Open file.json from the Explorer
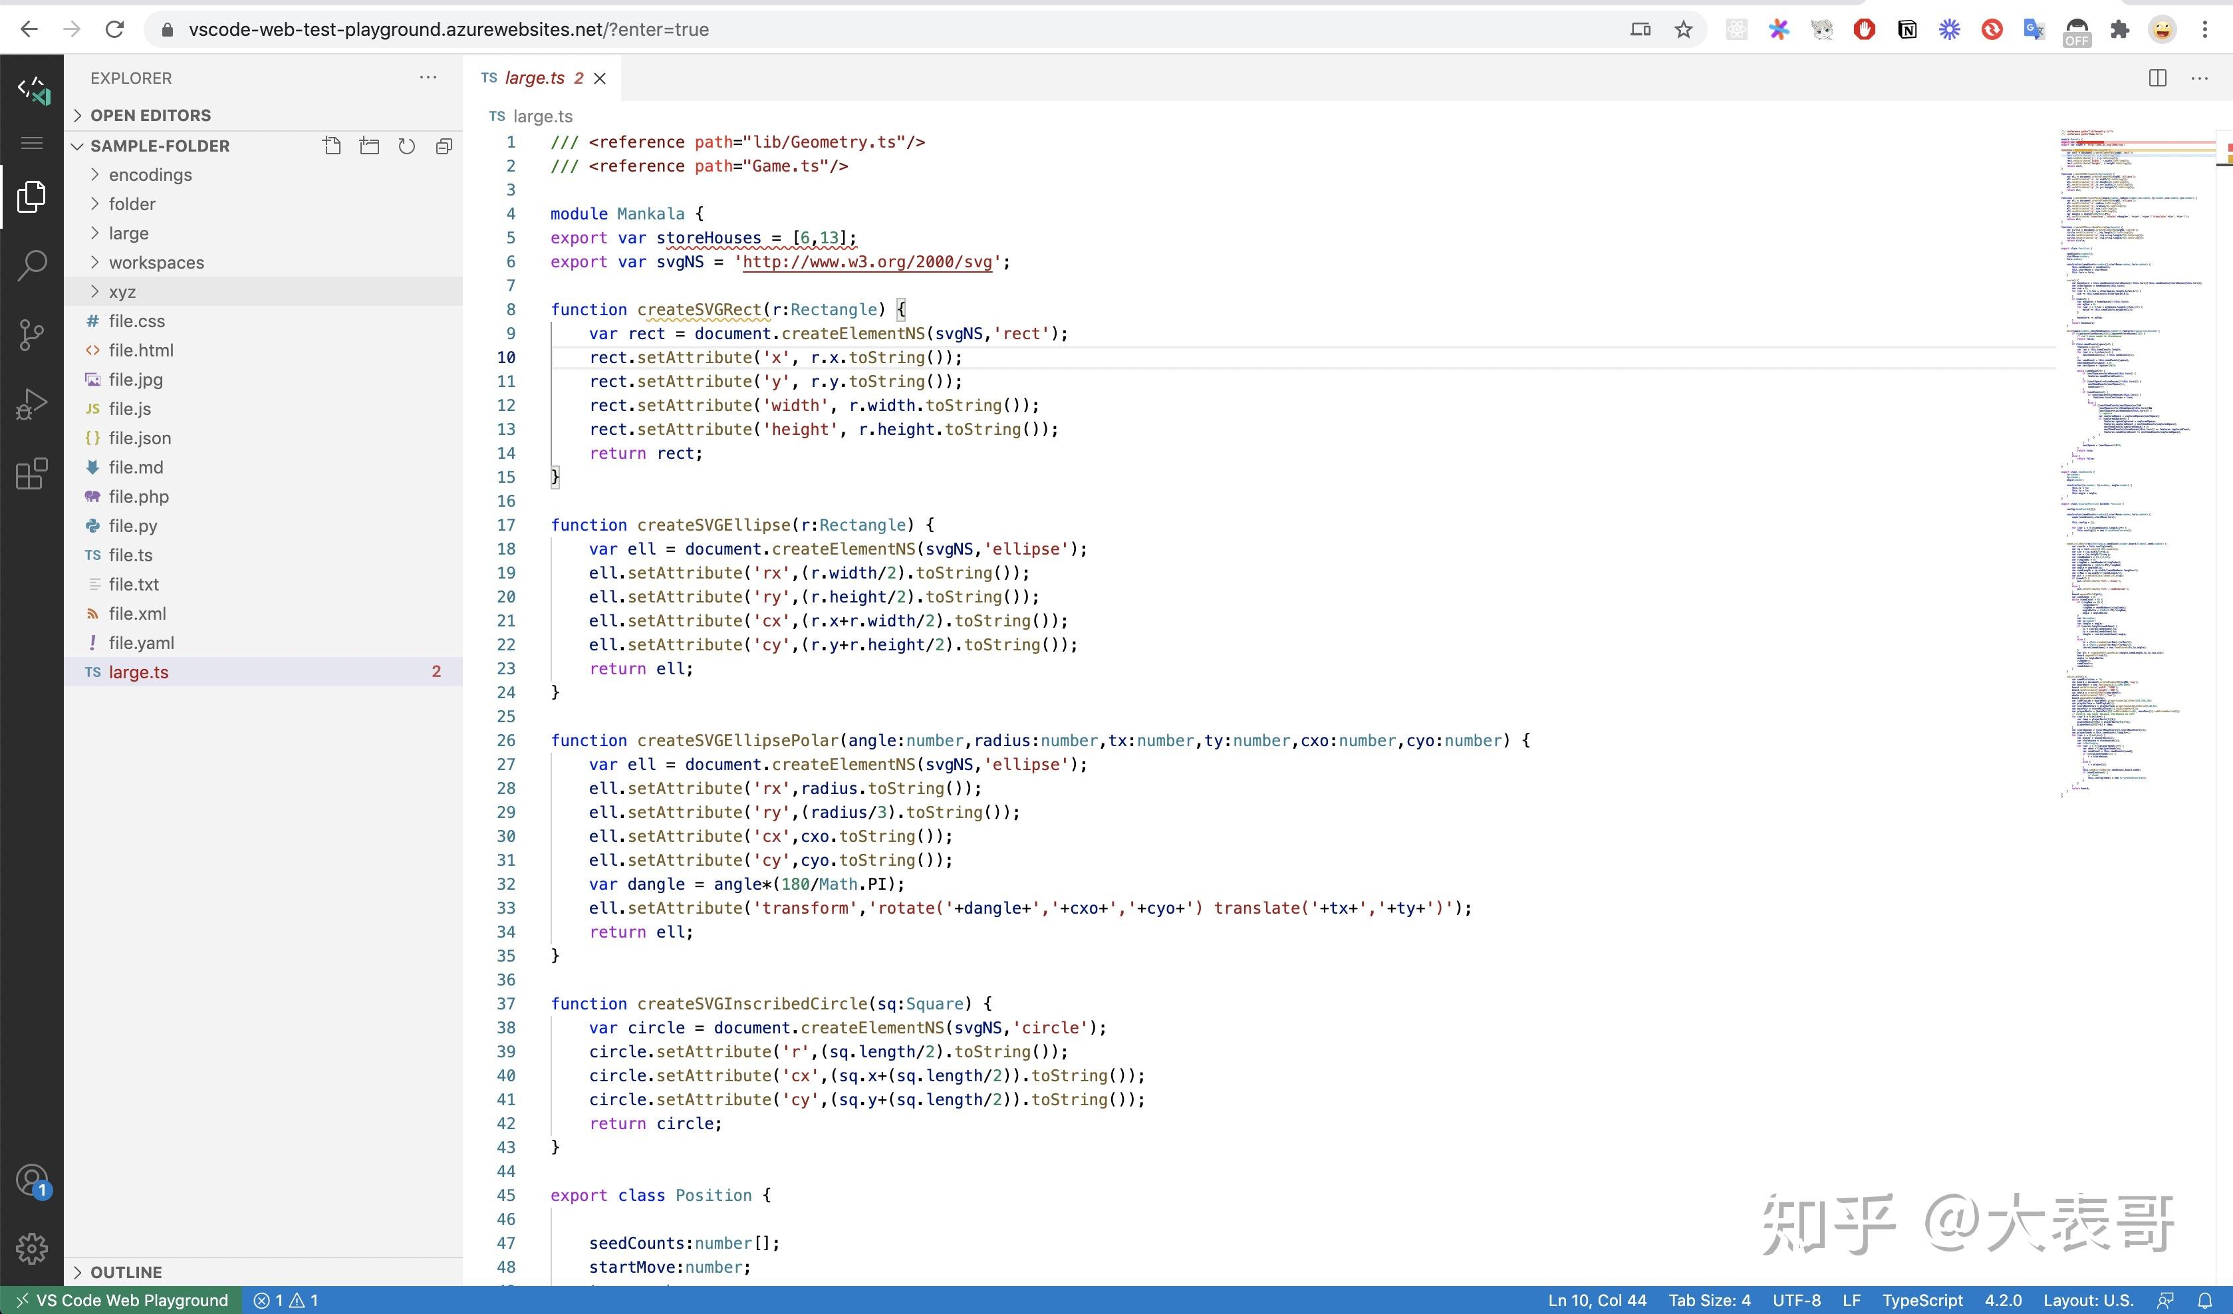 (x=141, y=438)
